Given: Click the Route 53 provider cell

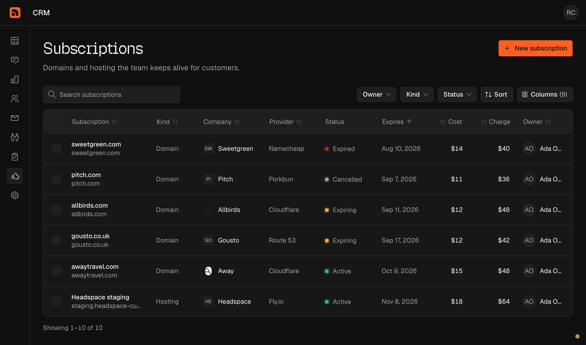Looking at the screenshot, I should point(282,240).
